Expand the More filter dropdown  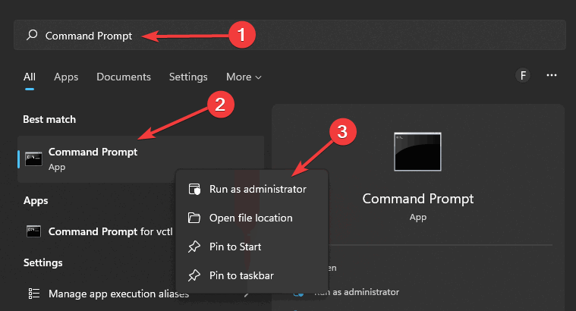(x=244, y=77)
